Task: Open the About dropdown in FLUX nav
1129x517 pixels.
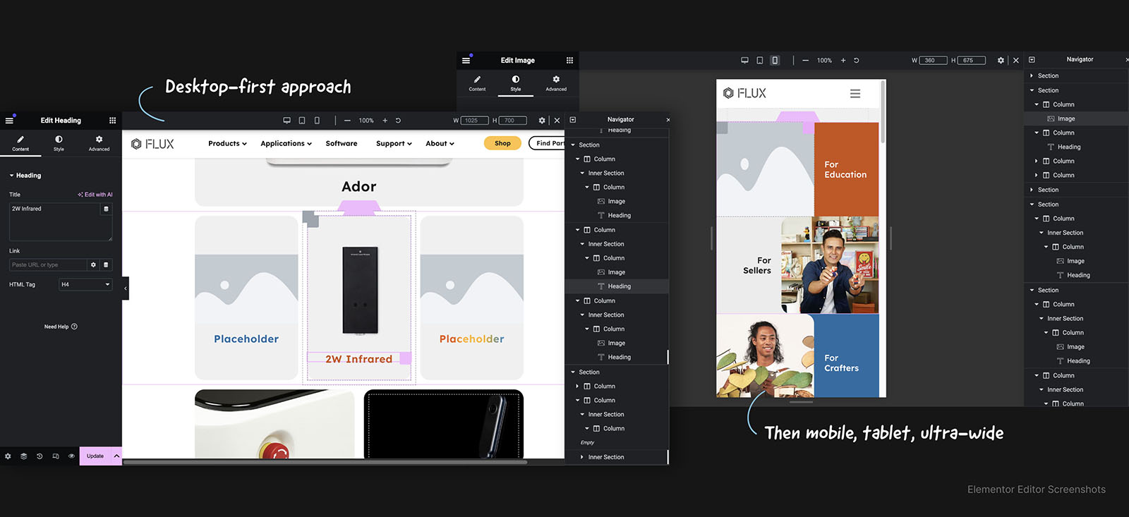Action: click(x=440, y=144)
